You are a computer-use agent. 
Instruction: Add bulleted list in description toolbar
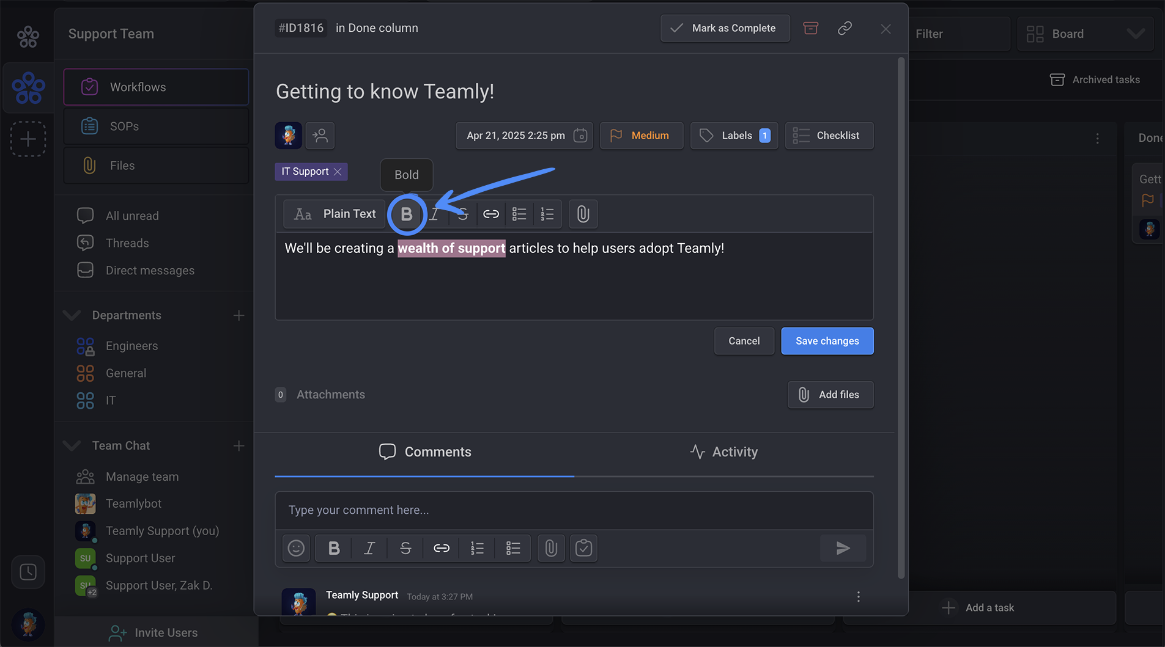(x=519, y=214)
